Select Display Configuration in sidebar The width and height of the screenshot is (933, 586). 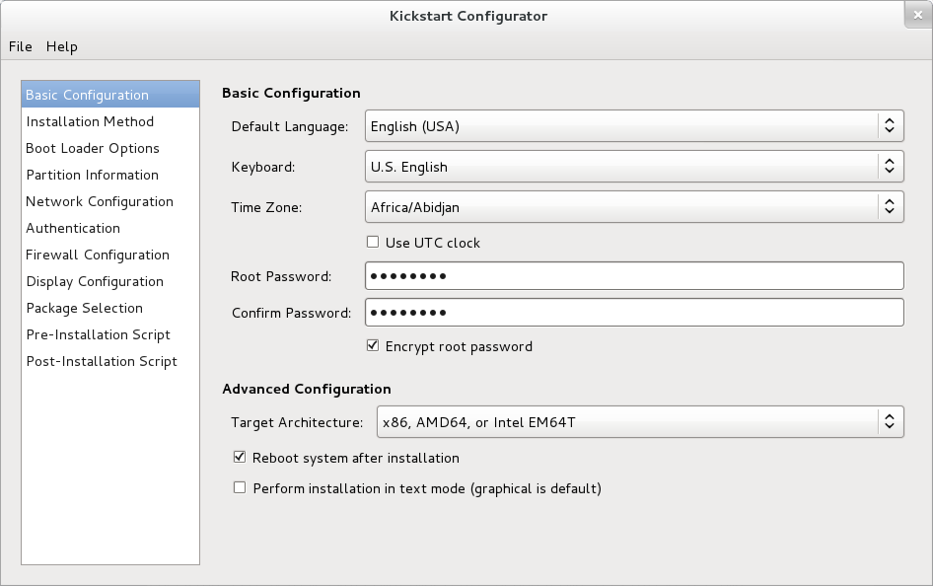(95, 281)
